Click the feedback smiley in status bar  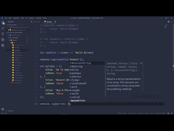pyautogui.click(x=168, y=114)
